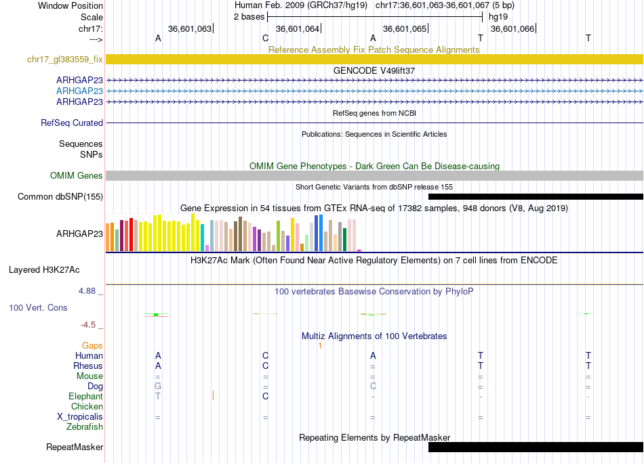
Task: Click the OMIM Genes track label
Action: point(76,176)
